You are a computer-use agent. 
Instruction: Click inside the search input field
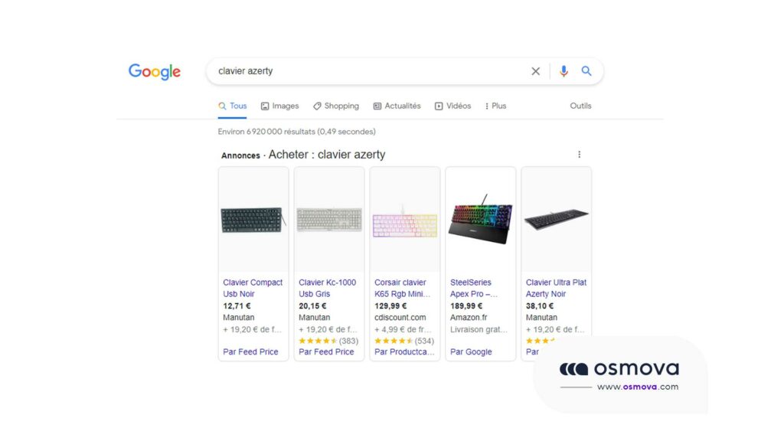(345, 70)
